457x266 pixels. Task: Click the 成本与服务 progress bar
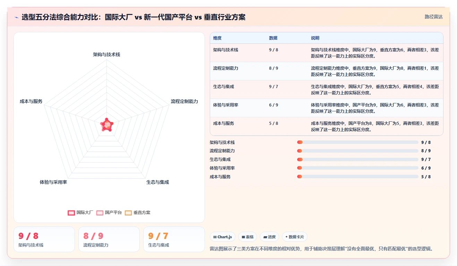pos(357,177)
